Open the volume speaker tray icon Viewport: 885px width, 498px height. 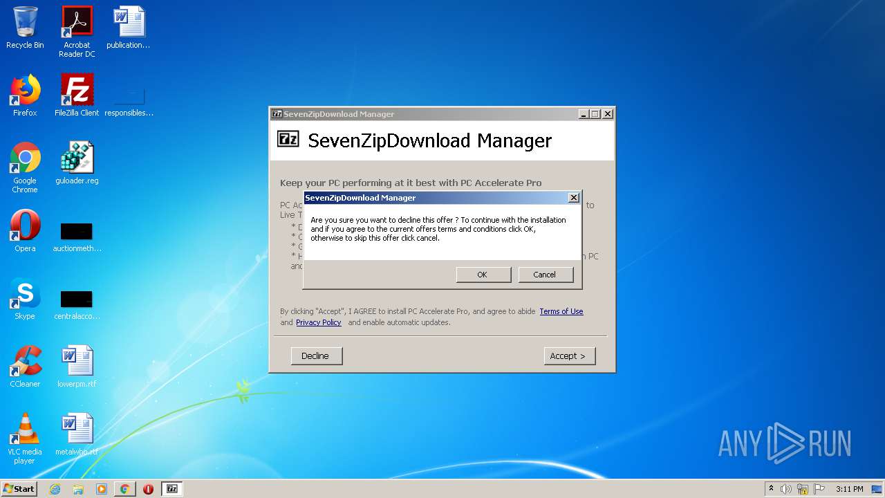click(x=786, y=489)
